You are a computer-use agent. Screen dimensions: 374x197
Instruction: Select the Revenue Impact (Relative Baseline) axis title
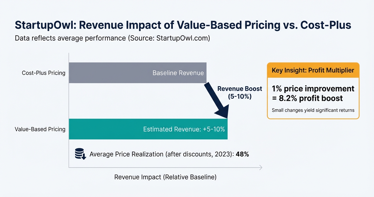(x=165, y=177)
